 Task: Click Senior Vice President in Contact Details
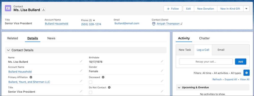click(x=22, y=92)
